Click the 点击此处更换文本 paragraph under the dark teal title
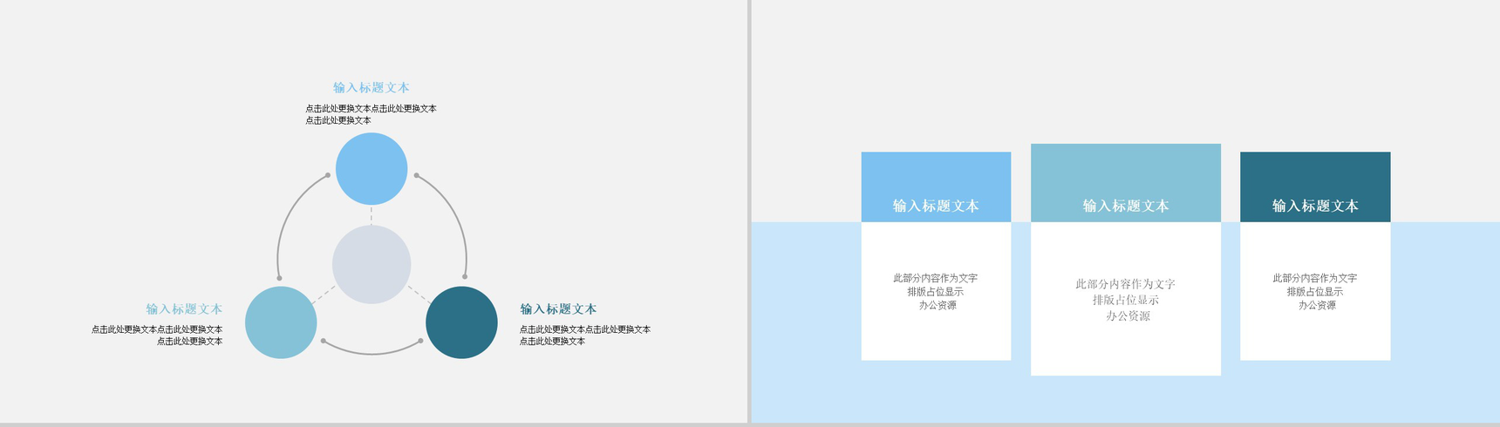1500x427 pixels. pyautogui.click(x=584, y=335)
